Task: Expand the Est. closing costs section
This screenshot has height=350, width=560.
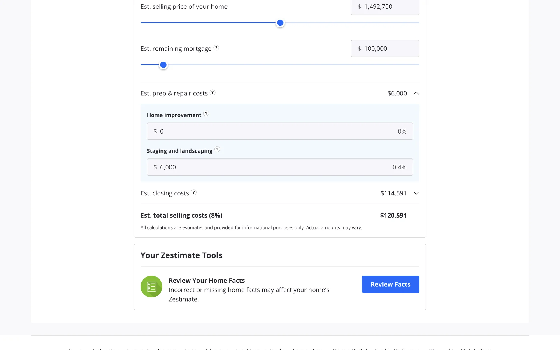Action: 416,193
